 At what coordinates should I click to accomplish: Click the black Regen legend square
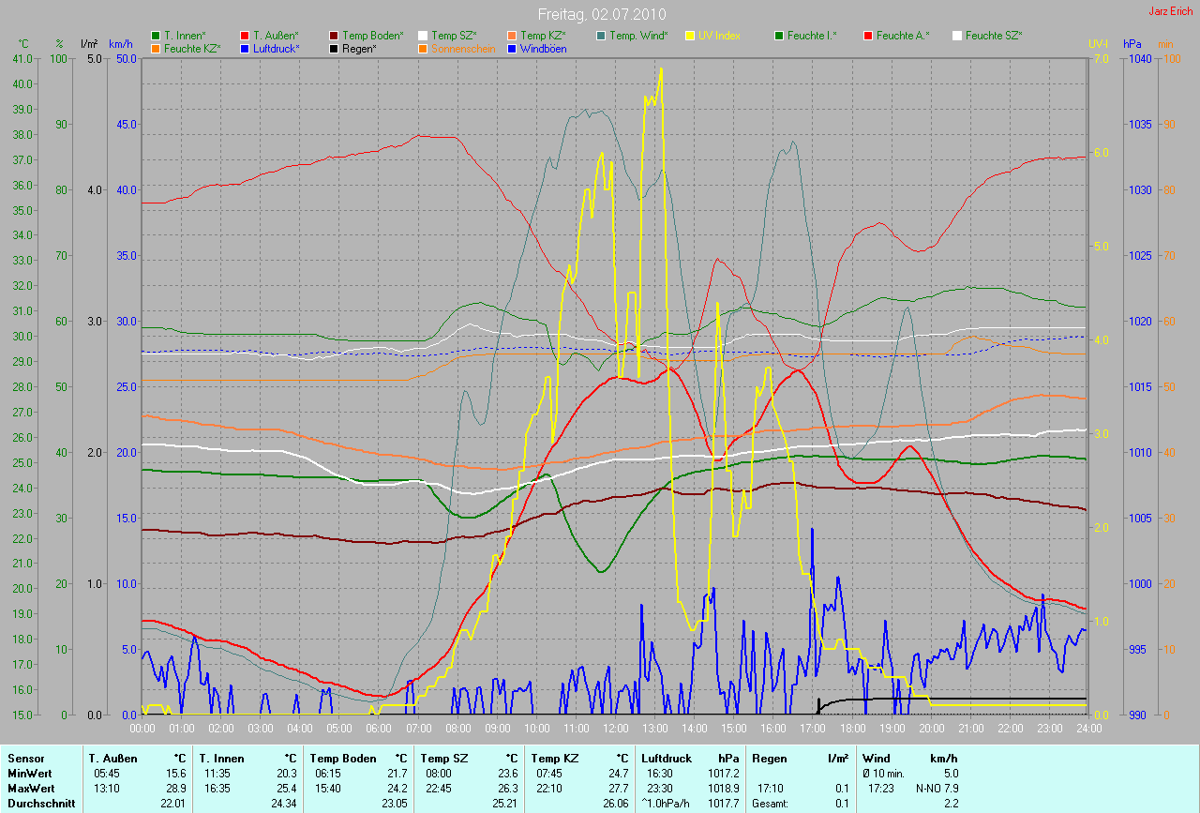click(335, 48)
